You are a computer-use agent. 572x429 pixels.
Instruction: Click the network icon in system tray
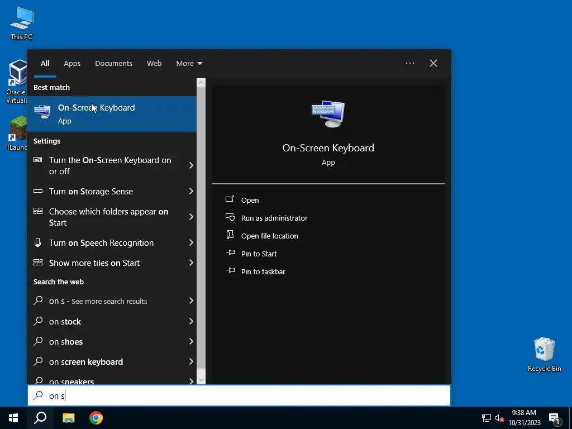(x=487, y=418)
